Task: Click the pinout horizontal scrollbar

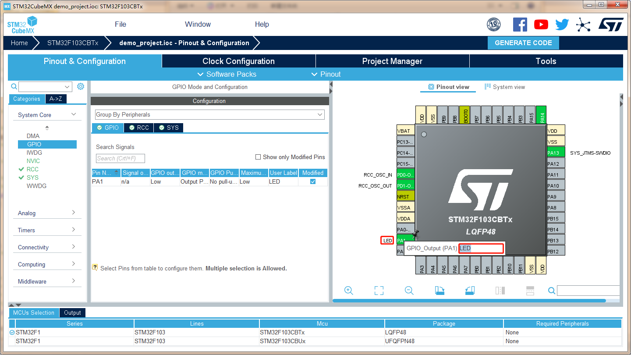Action: click(x=469, y=301)
